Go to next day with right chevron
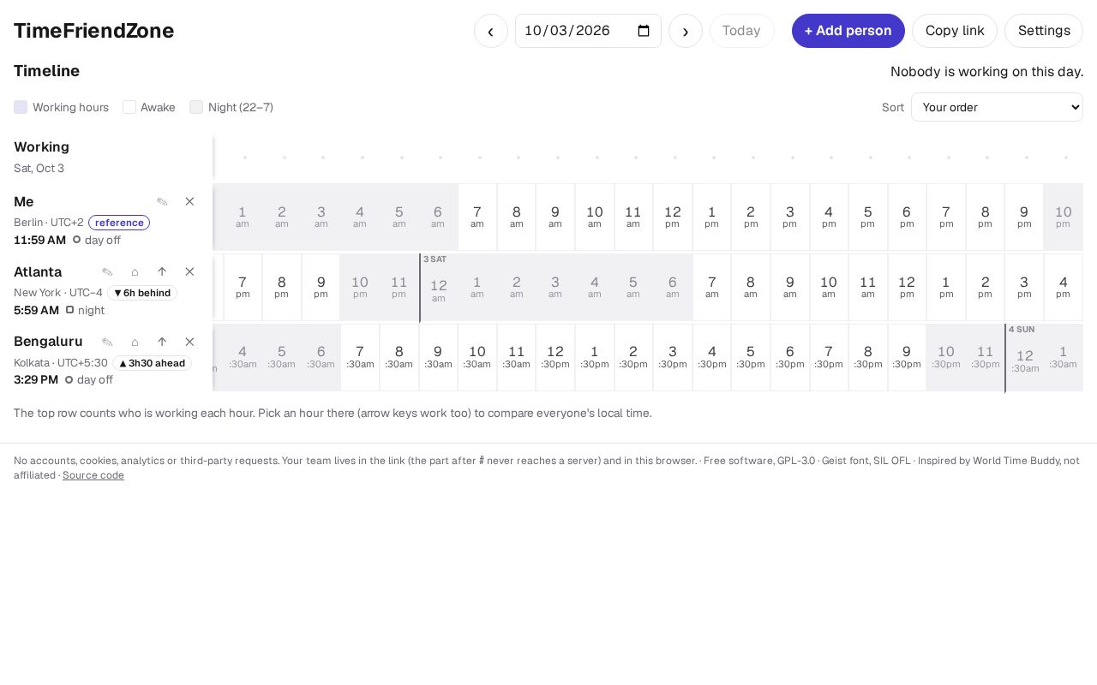The width and height of the screenshot is (1097, 685). click(x=686, y=31)
